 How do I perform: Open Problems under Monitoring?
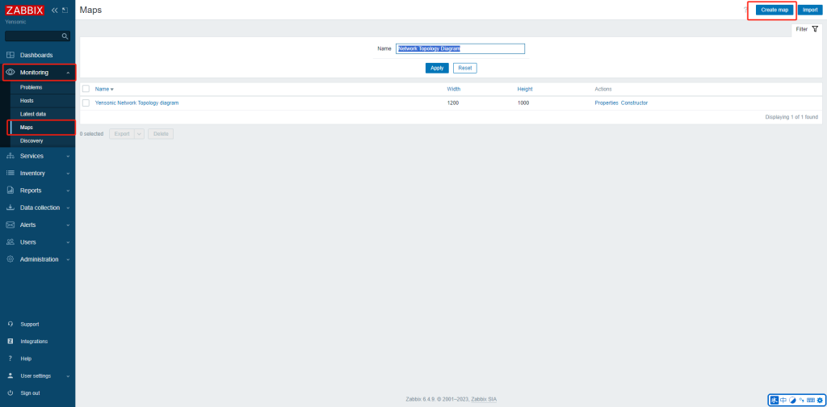click(x=31, y=87)
